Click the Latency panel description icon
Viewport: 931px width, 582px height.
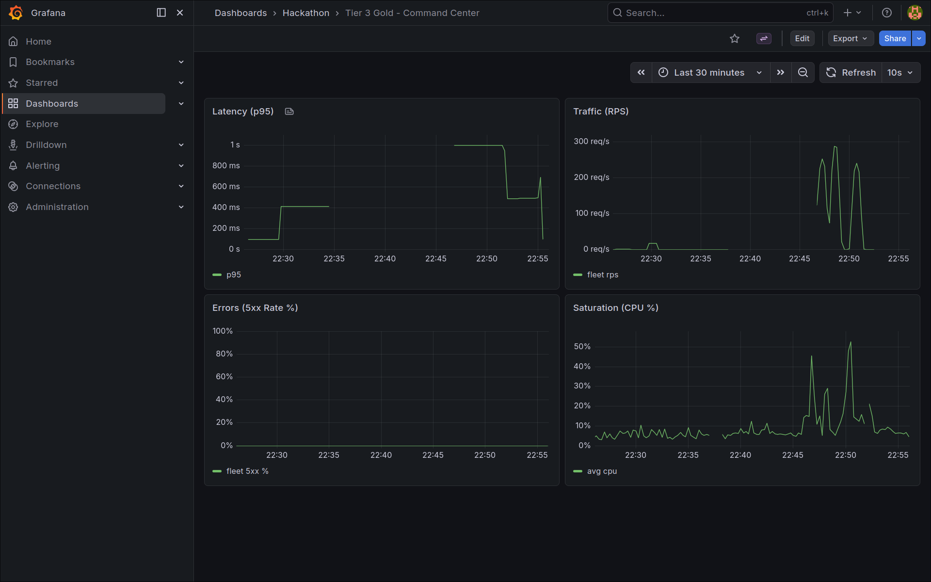289,112
